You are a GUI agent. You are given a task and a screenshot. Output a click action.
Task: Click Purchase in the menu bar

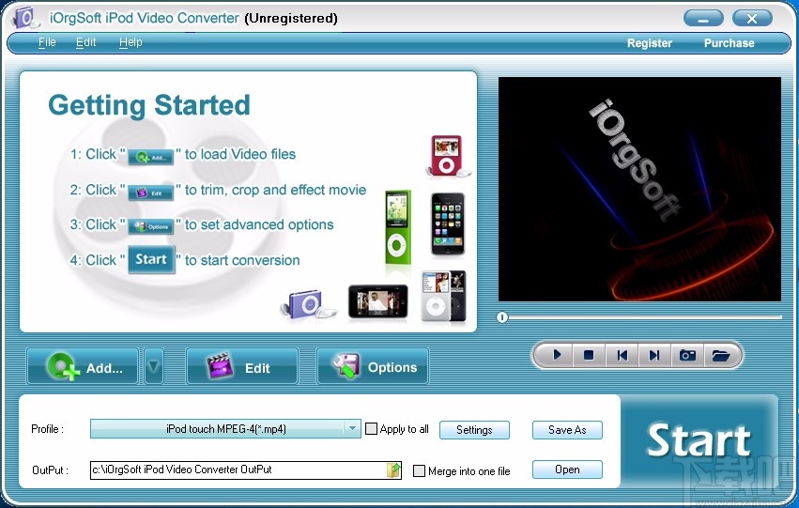click(x=729, y=43)
